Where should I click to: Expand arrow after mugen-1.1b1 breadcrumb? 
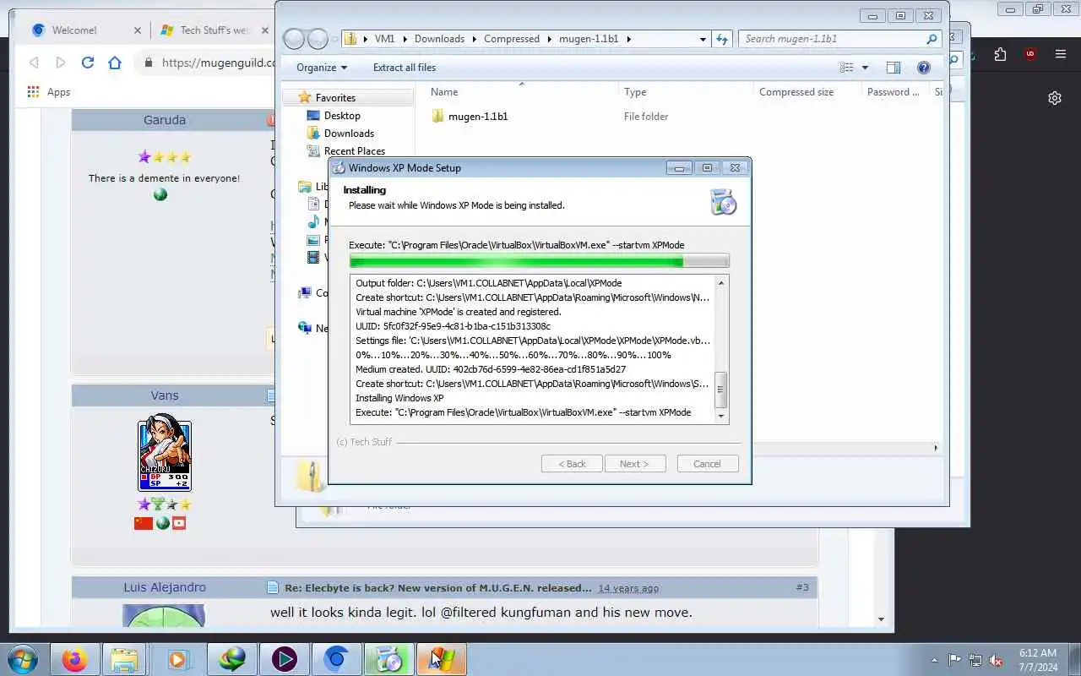click(628, 39)
